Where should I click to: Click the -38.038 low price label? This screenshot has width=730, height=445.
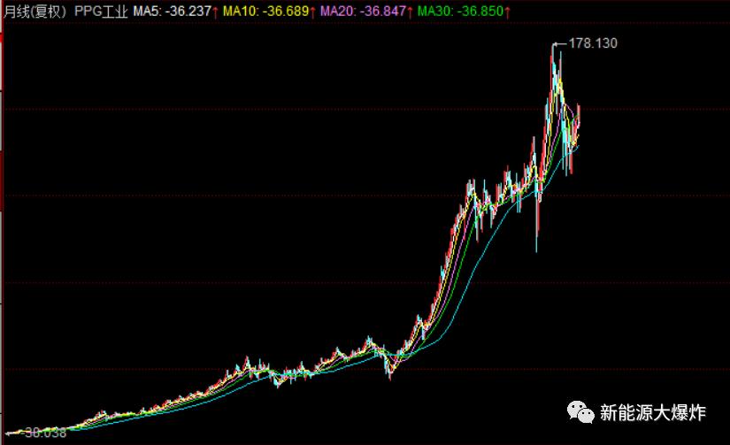42,433
